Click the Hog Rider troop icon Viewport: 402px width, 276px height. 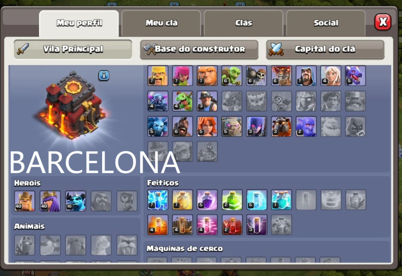[182, 126]
